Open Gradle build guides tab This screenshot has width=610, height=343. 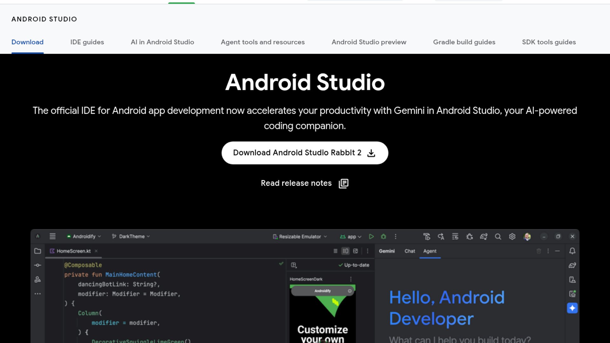[x=464, y=42]
